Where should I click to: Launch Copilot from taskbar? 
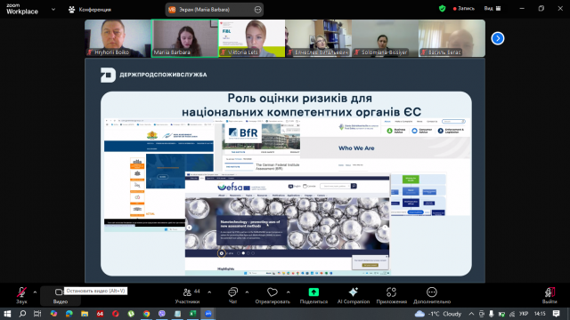53,314
